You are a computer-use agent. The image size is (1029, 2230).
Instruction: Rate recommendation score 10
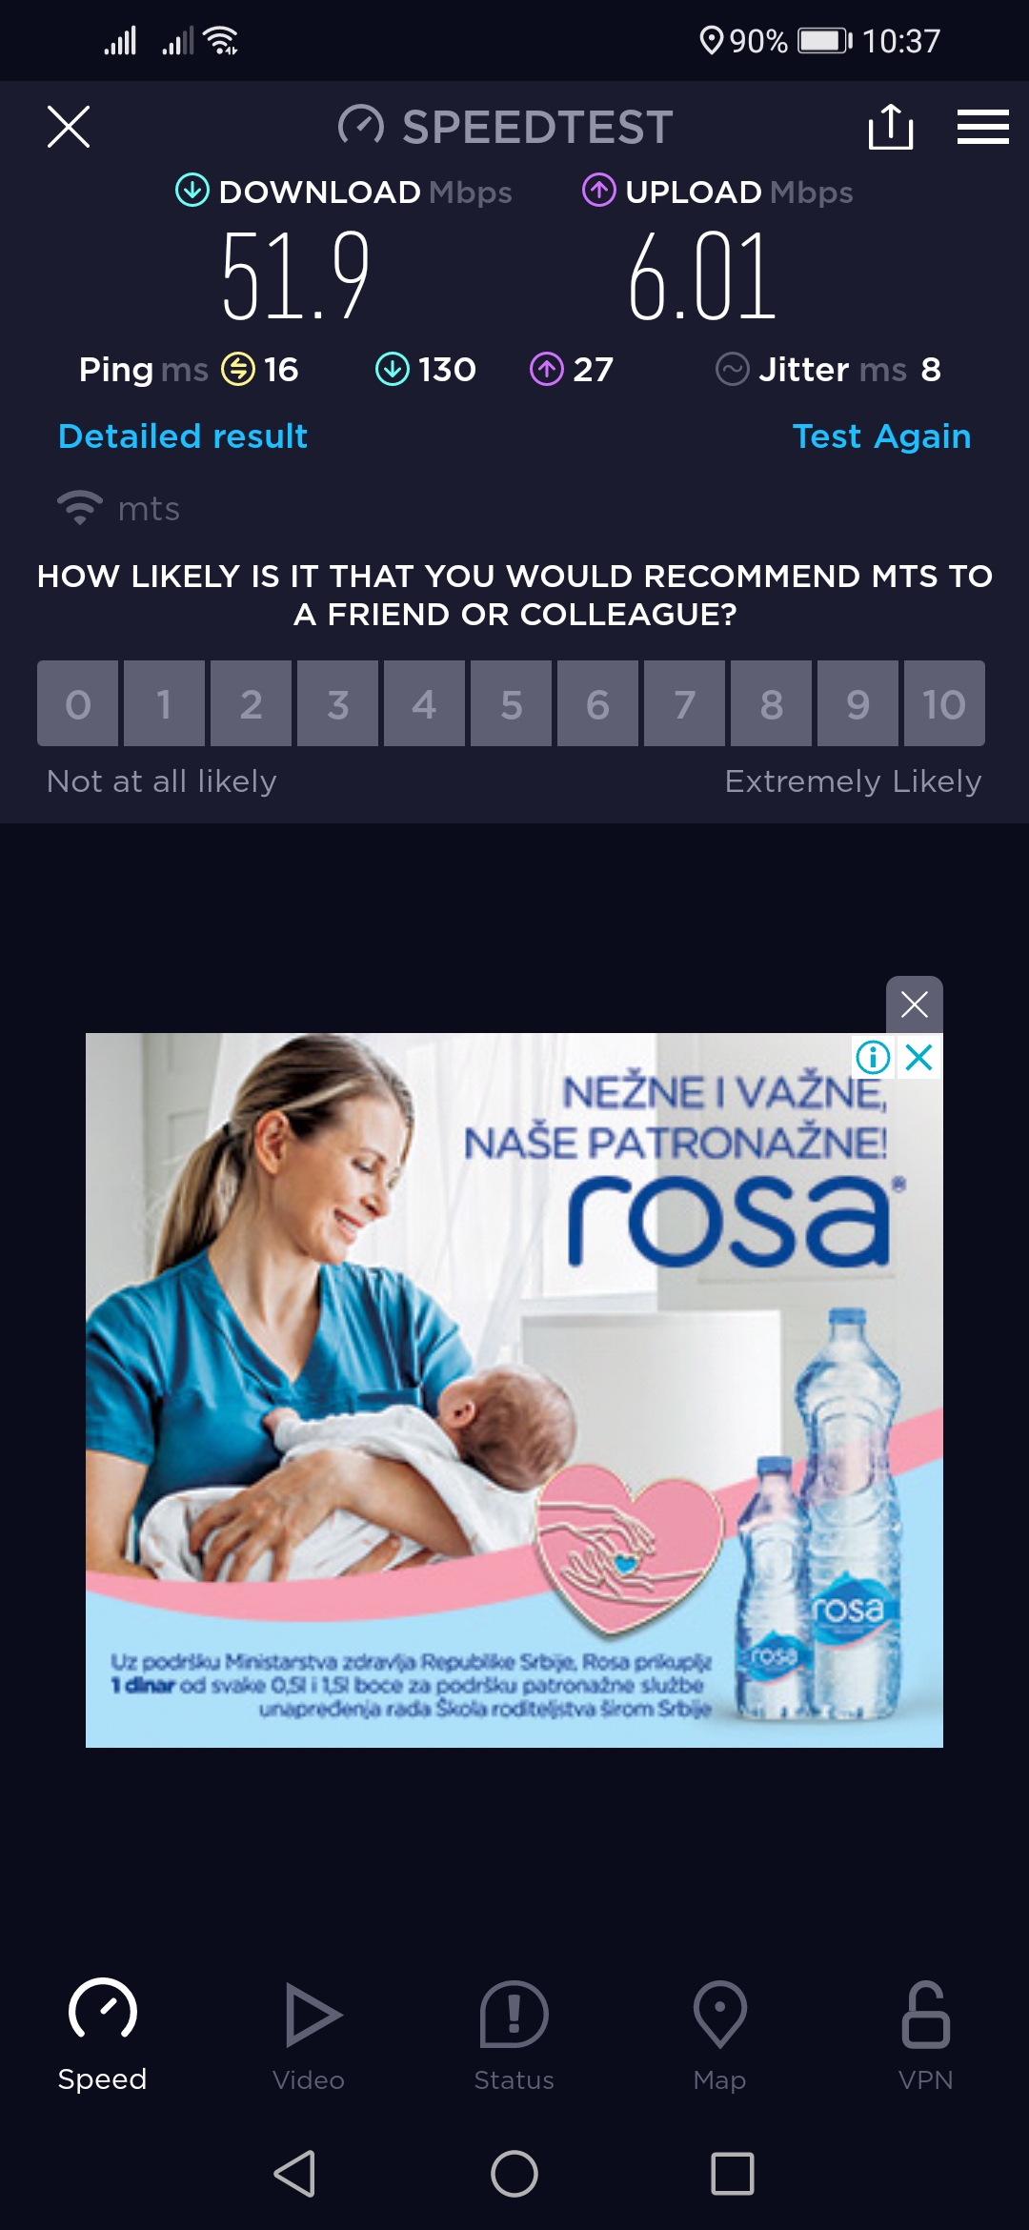pyautogui.click(x=944, y=703)
